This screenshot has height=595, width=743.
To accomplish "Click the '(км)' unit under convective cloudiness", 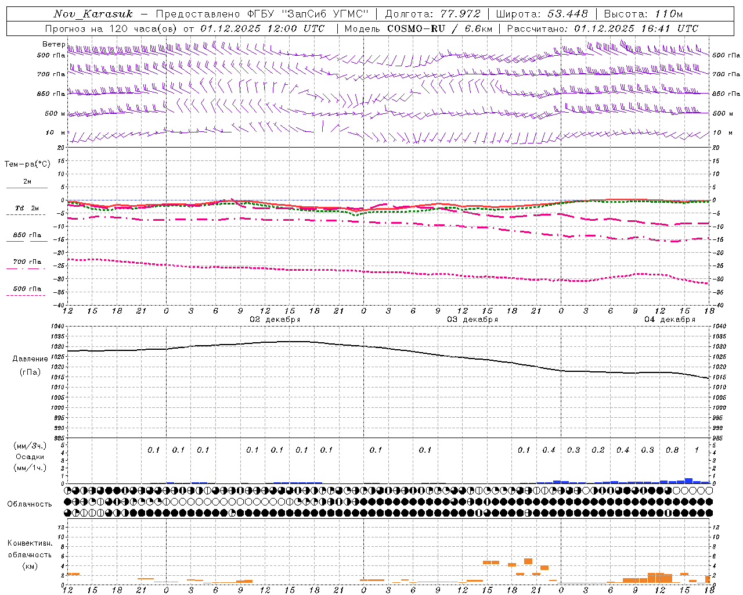I will (x=30, y=566).
